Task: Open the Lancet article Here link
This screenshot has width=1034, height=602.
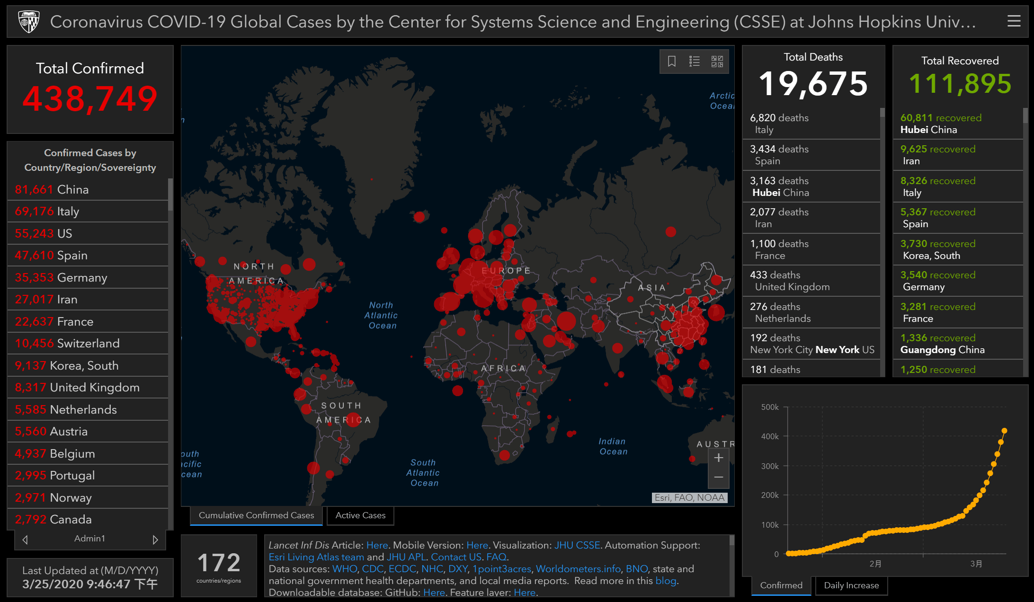Action: click(377, 545)
